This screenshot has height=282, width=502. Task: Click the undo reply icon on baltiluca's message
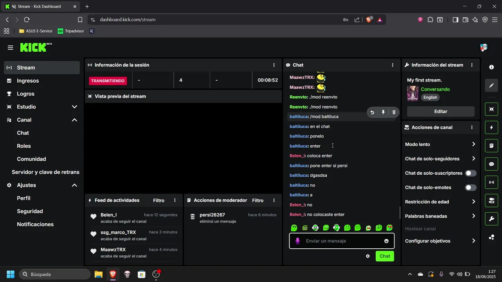coord(372,112)
